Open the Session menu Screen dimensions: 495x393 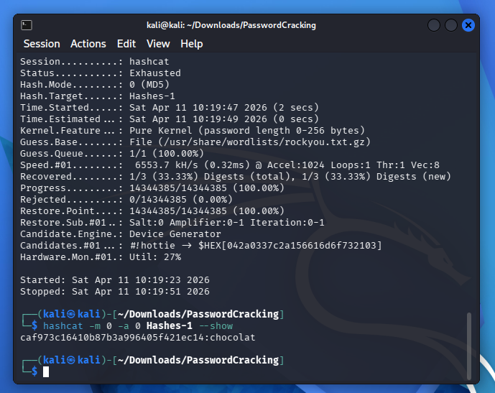(42, 44)
